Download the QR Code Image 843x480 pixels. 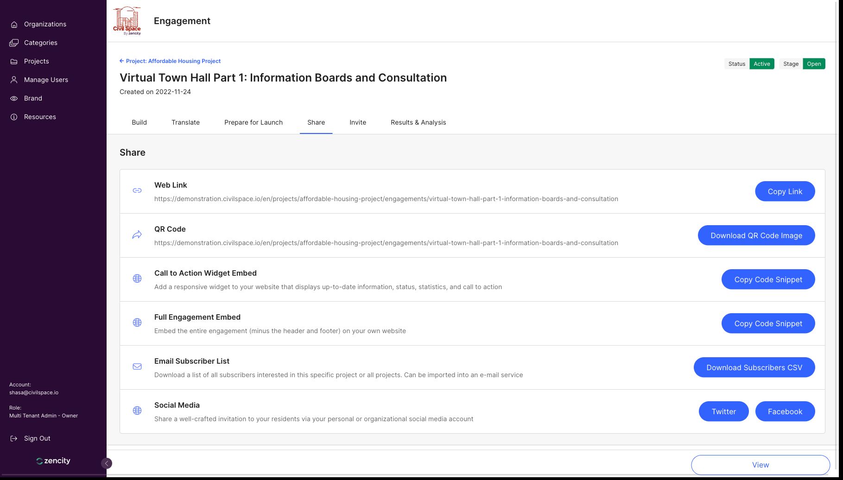(756, 235)
